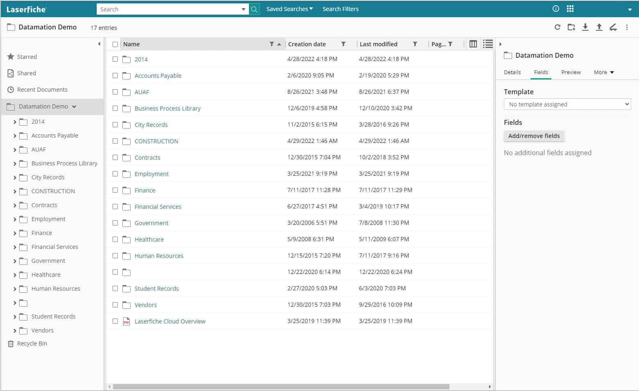
Task: Switch to the Preview tab
Action: click(x=571, y=72)
